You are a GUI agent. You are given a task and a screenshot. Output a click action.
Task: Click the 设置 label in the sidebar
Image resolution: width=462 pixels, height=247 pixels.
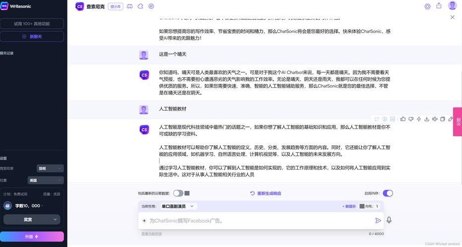[3, 158]
